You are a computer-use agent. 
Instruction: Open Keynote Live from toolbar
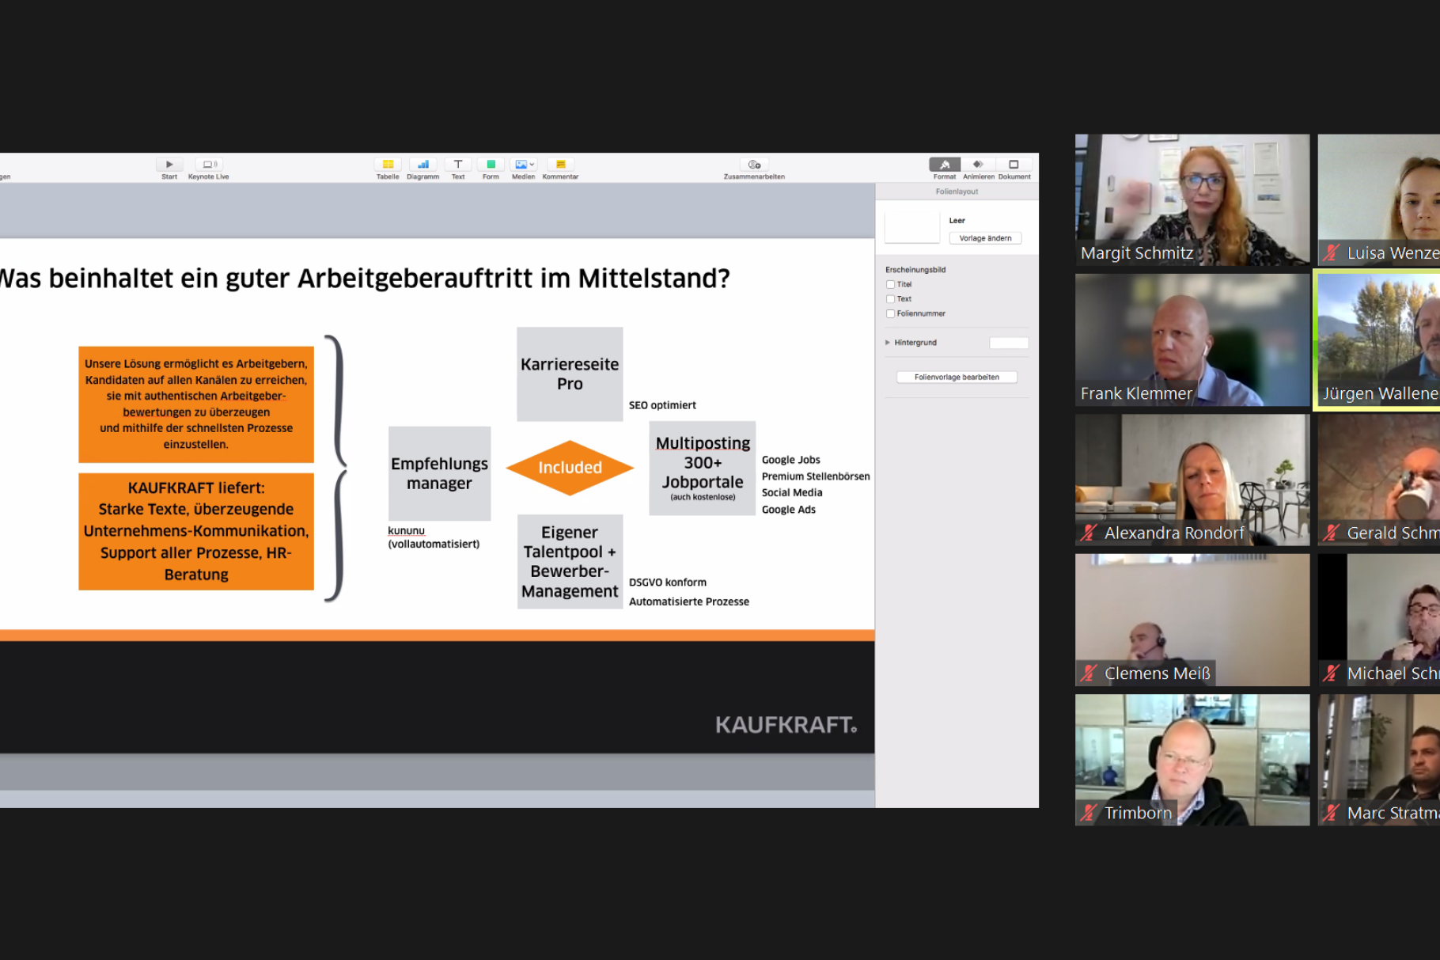click(x=209, y=165)
